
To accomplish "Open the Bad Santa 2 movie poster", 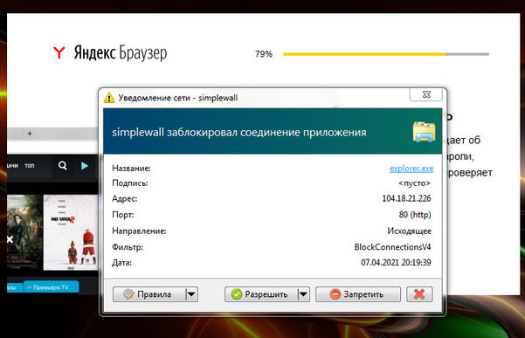I will tap(71, 232).
